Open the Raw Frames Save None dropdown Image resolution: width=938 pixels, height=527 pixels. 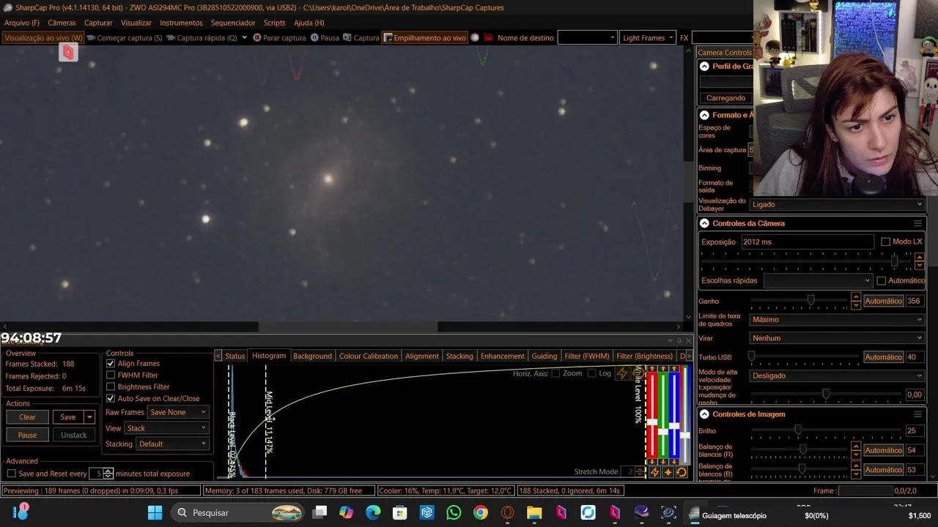[x=178, y=412]
